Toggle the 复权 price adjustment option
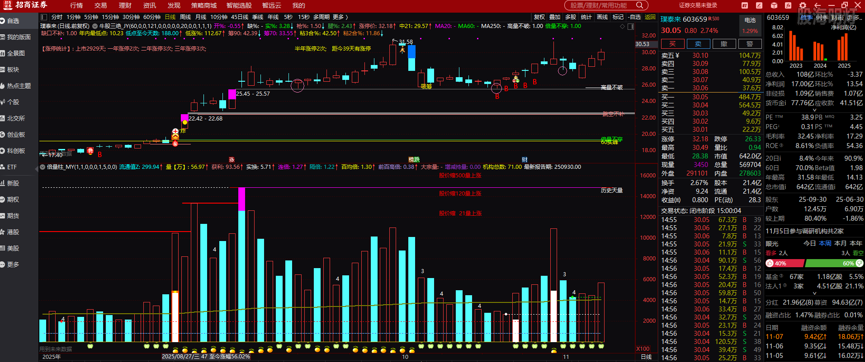865x362 pixels. point(539,17)
